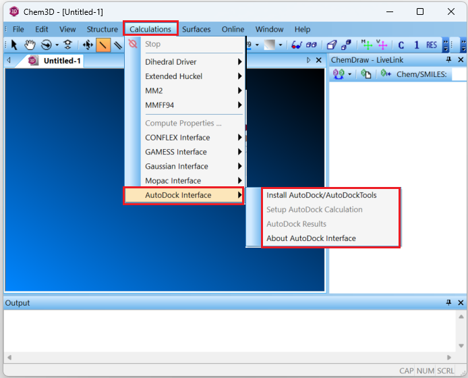Click the Move Objects tool

(x=88, y=45)
